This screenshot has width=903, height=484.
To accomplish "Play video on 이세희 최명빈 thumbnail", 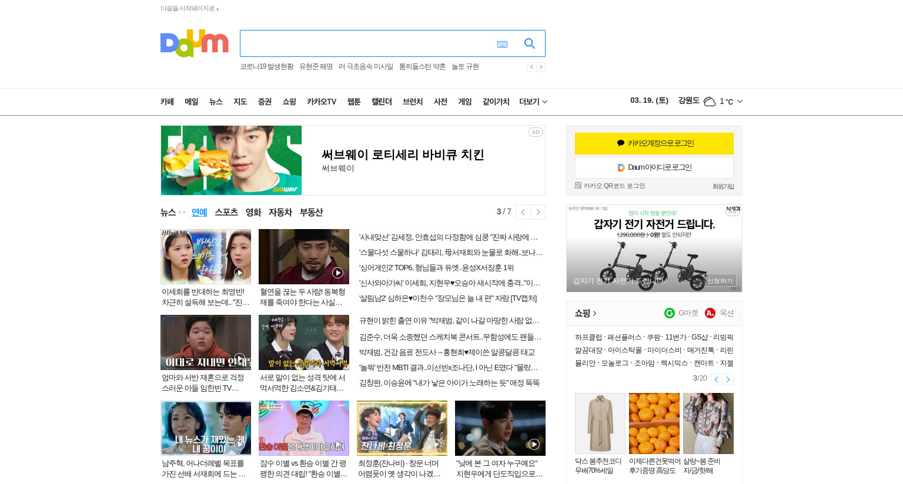I will pos(239,273).
